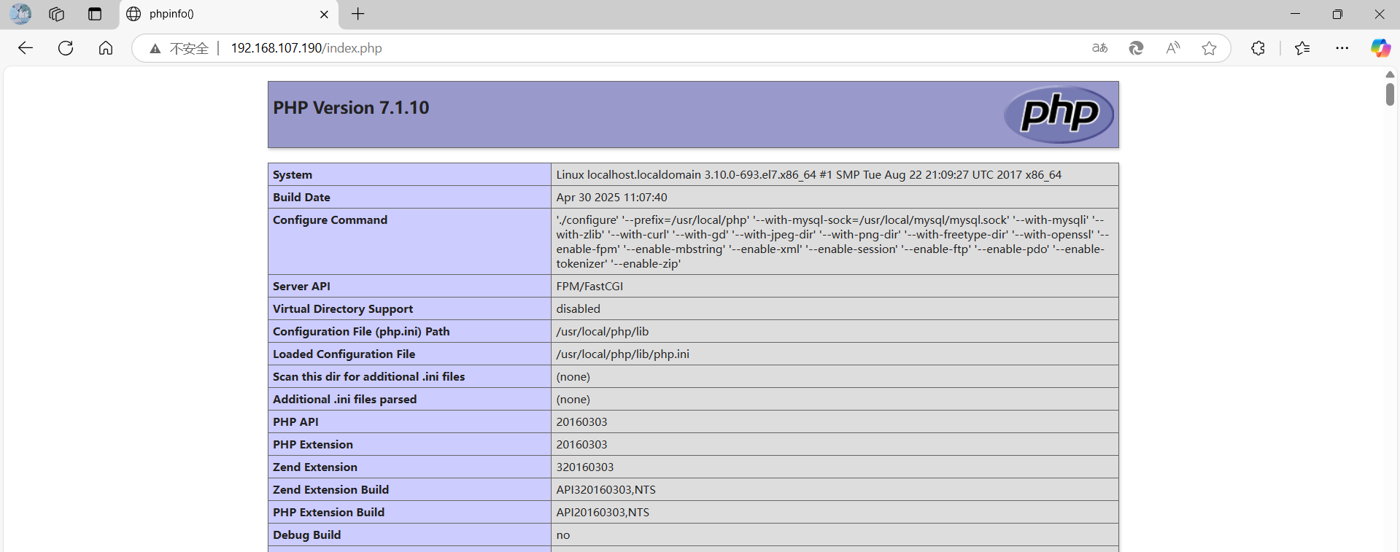Click the Debug Build label
Viewport: 1400px width, 552px height.
[306, 535]
